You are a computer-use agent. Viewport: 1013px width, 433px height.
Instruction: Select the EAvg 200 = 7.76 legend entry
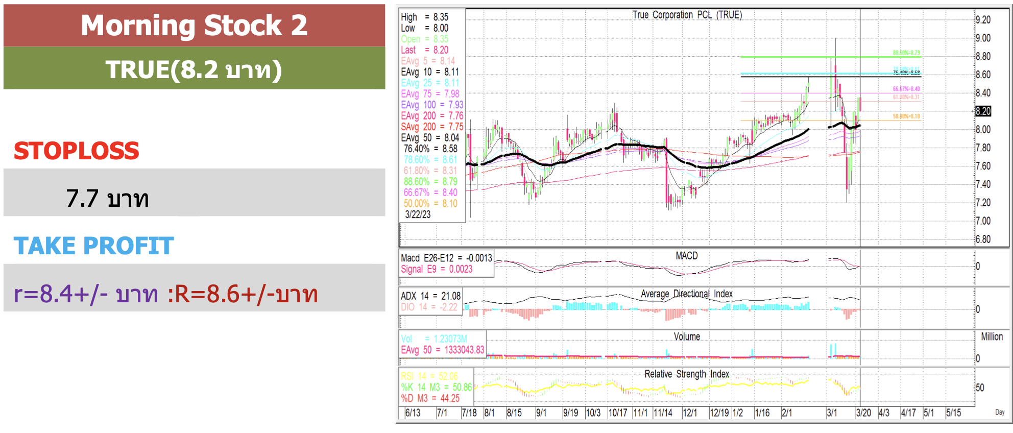point(432,116)
